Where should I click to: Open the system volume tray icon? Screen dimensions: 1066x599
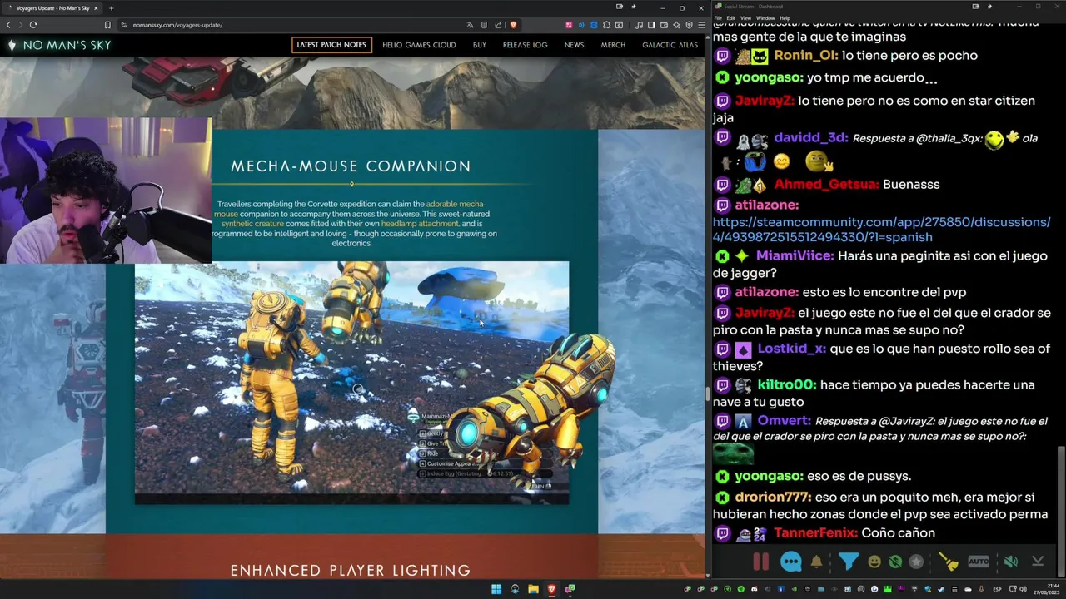pos(1024,589)
